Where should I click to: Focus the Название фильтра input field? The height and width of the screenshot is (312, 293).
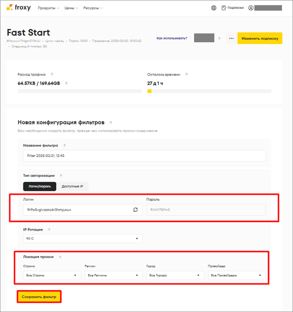pyautogui.click(x=144, y=156)
